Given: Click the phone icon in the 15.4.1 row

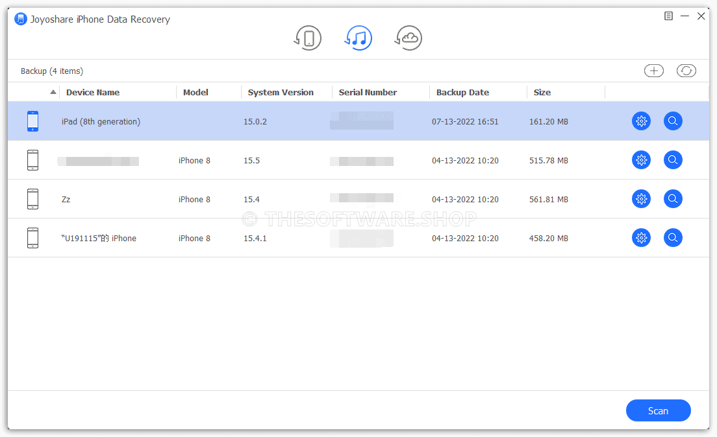Looking at the screenshot, I should tap(33, 237).
